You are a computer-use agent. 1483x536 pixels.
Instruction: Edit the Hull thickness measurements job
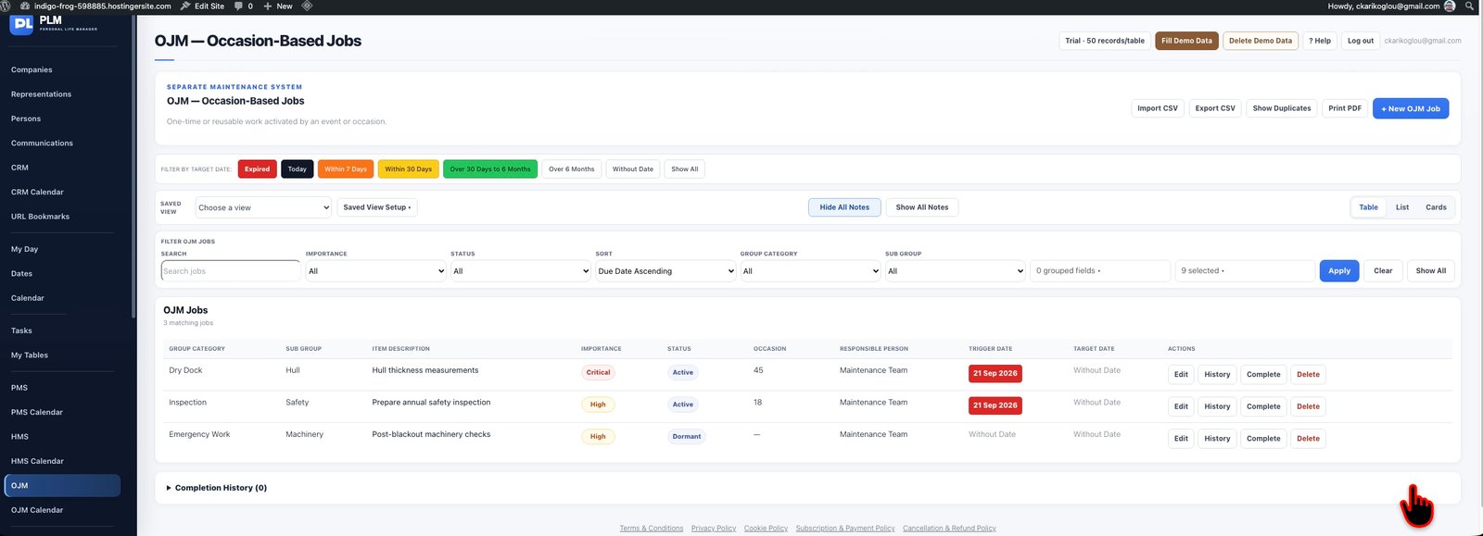click(1181, 375)
